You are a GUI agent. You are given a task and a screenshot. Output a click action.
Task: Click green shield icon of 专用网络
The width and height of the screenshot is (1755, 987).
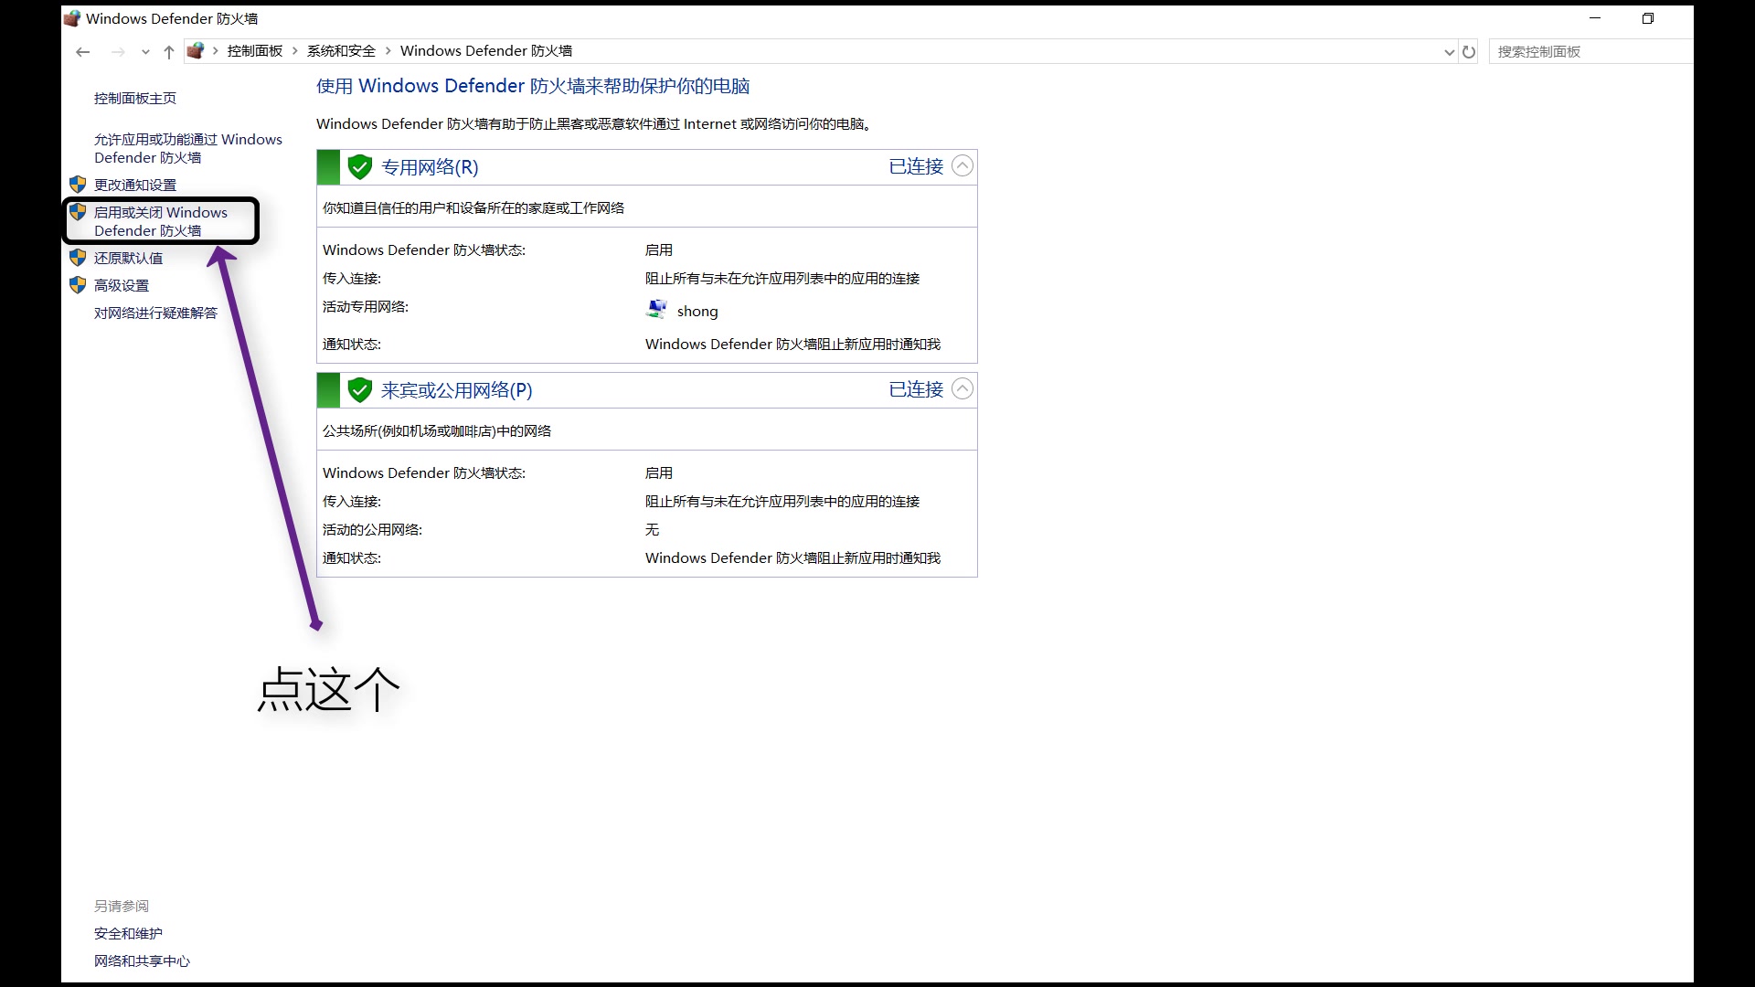click(x=360, y=167)
